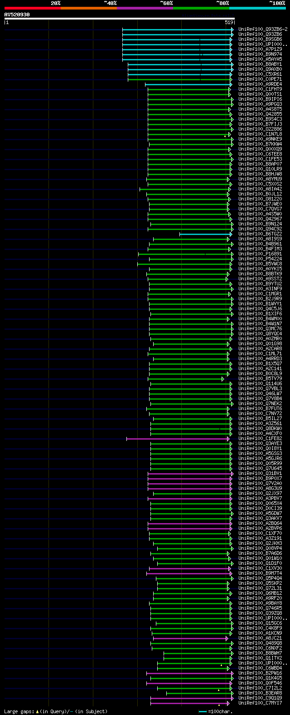Click the purple alignment bar for UniRef100_C1FE82

pos(178,439)
